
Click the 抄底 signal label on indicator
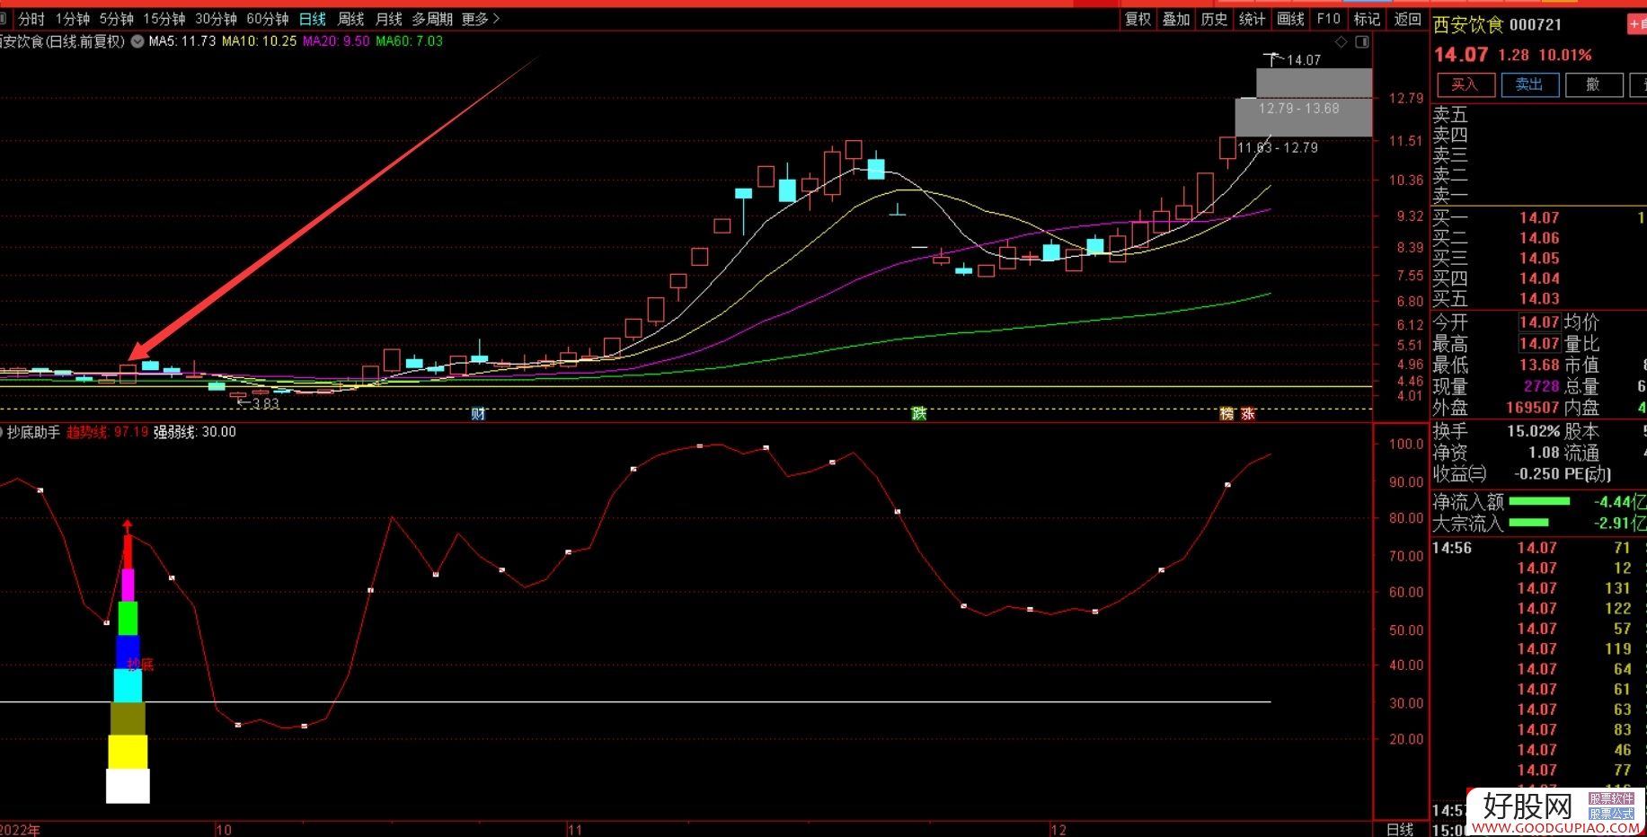pyautogui.click(x=140, y=665)
